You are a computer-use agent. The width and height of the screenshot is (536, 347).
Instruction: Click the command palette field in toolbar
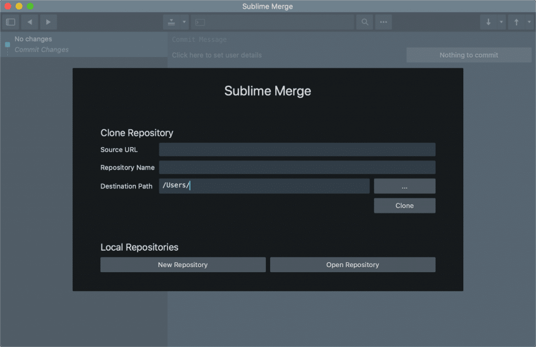(x=272, y=22)
